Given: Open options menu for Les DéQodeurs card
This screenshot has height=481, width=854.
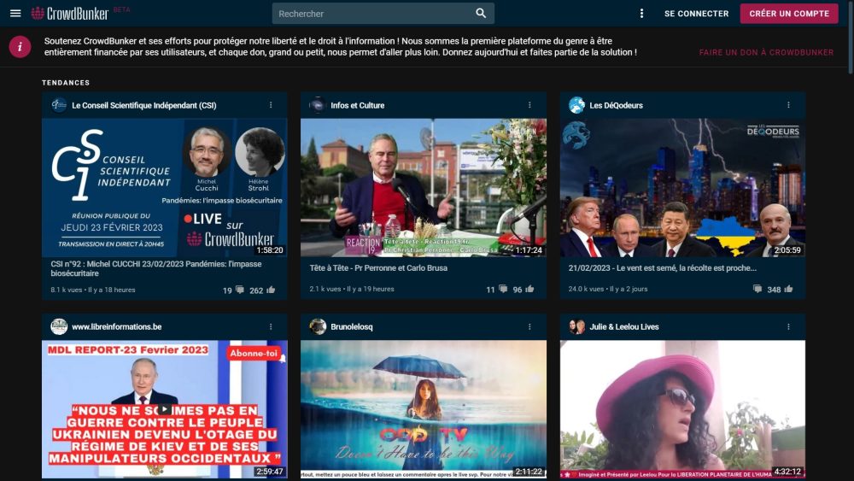Looking at the screenshot, I should point(788,105).
